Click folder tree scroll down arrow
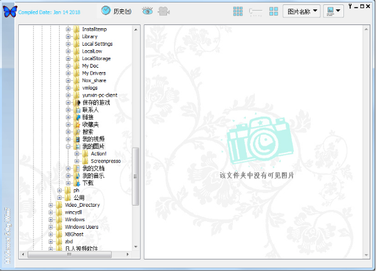Image resolution: width=376 pixels, height=272 pixels. click(136, 247)
